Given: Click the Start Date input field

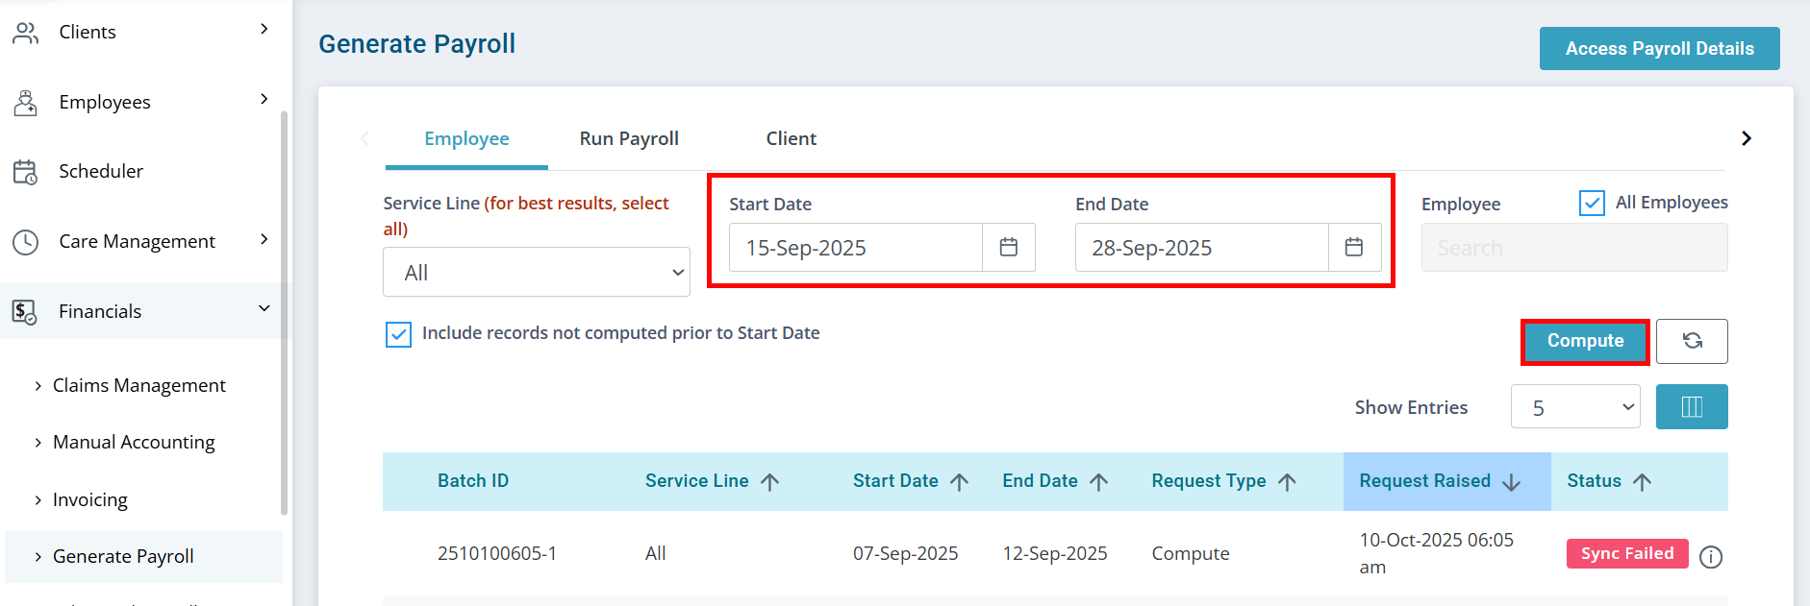Looking at the screenshot, I should point(855,248).
